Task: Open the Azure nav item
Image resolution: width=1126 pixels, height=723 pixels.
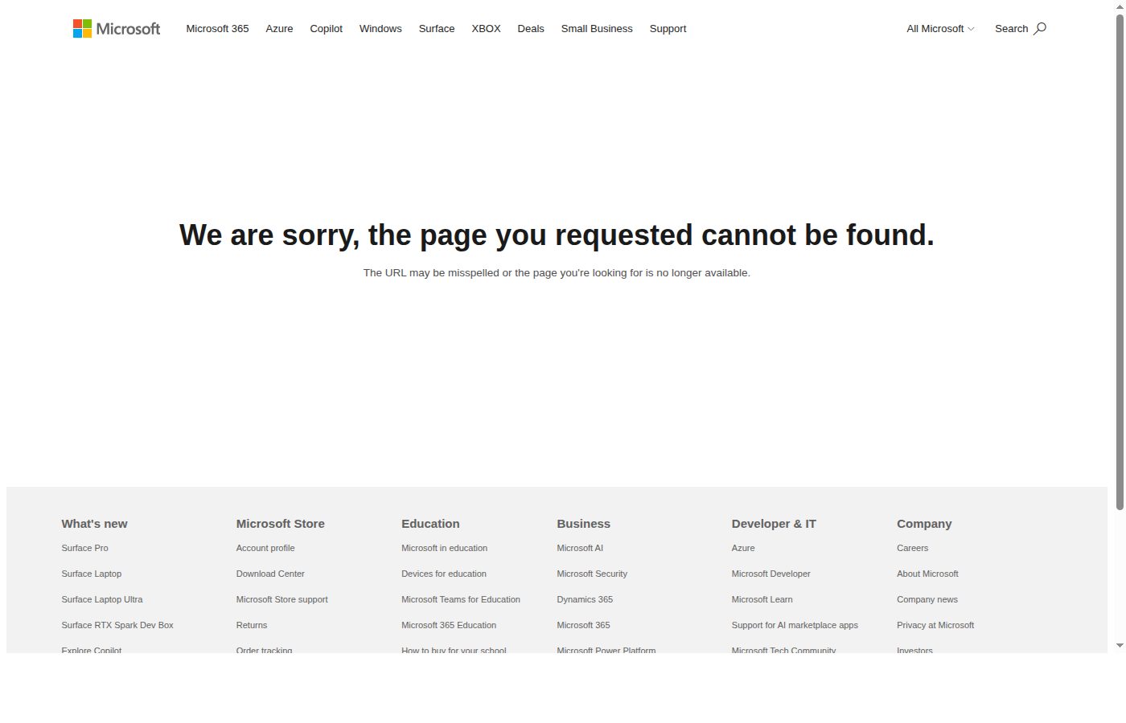Action: (x=279, y=28)
